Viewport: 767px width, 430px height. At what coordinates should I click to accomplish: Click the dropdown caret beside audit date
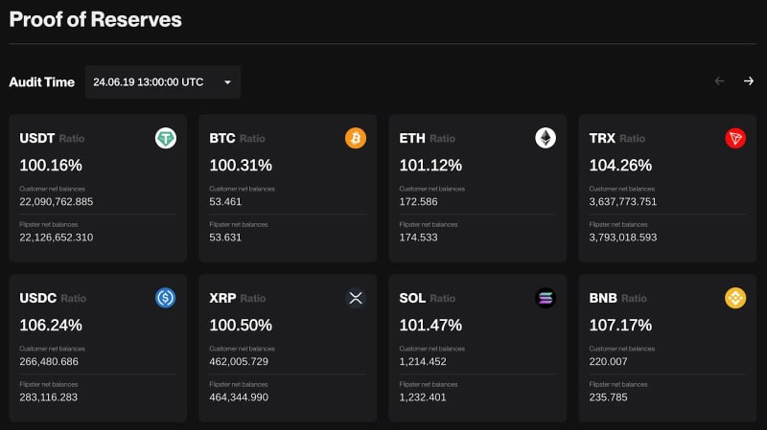[227, 82]
